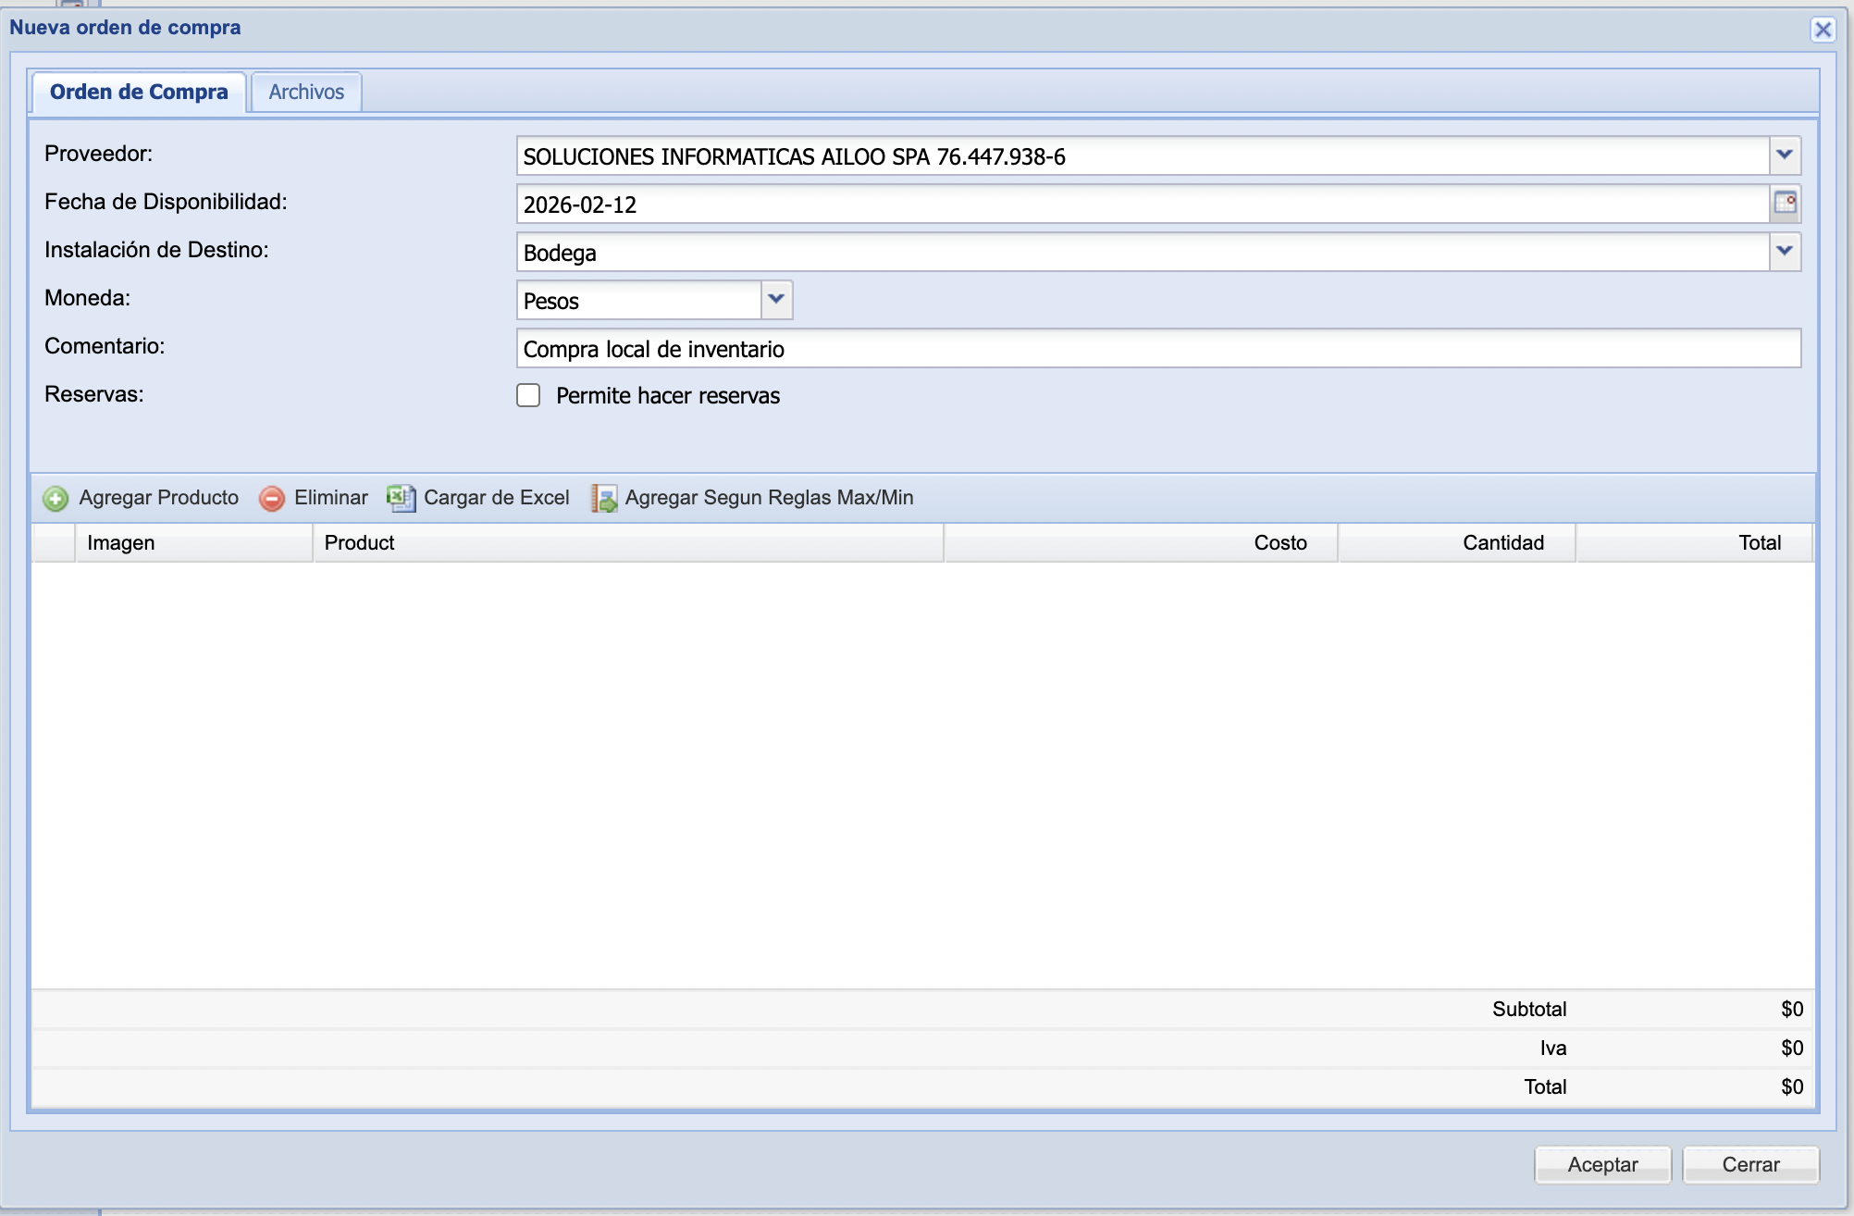
Task: Select the Orden de Compra tab
Action: coord(139,93)
